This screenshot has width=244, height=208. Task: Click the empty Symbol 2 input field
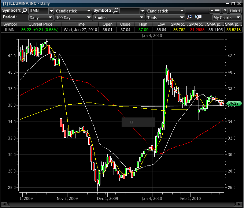[x=129, y=11]
